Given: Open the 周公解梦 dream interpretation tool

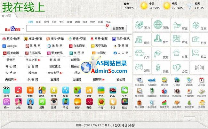Looking at the screenshot, I should click(x=140, y=104).
